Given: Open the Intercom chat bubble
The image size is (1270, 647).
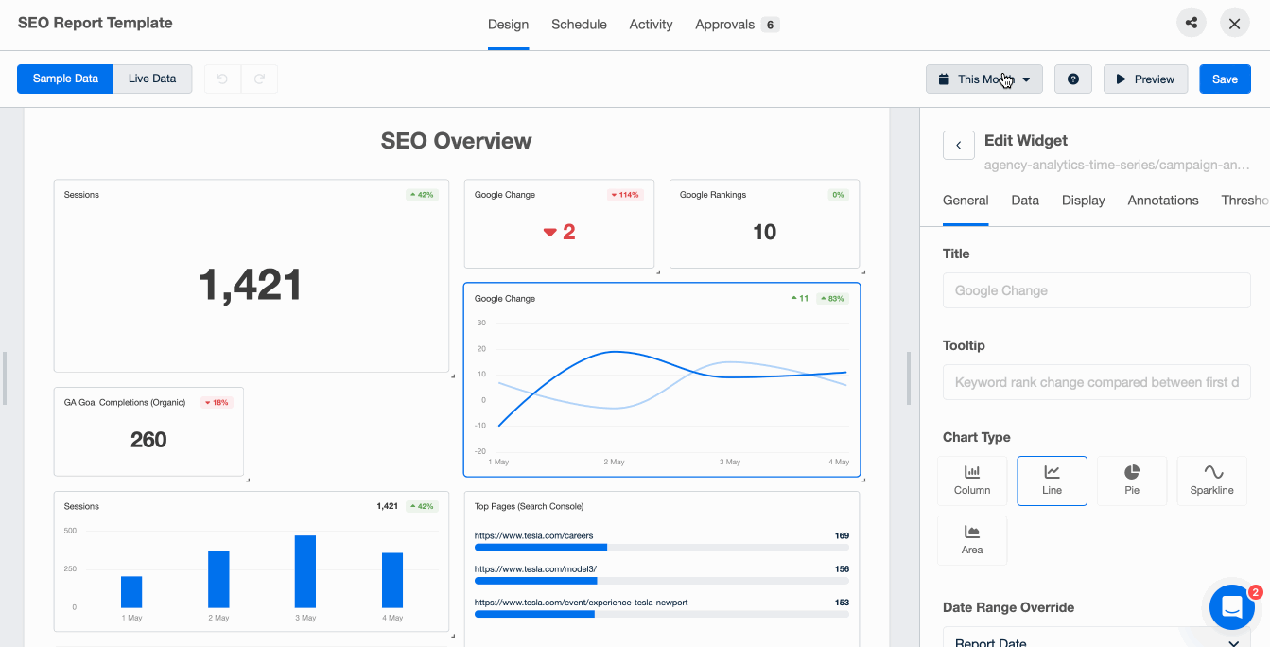Looking at the screenshot, I should tap(1230, 606).
